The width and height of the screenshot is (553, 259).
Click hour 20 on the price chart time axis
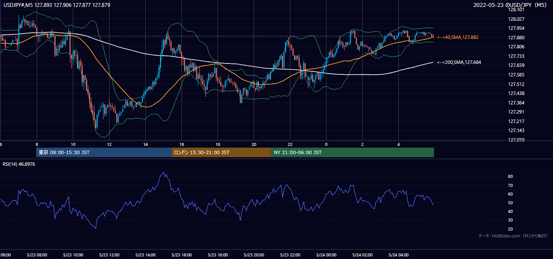(x=254, y=145)
